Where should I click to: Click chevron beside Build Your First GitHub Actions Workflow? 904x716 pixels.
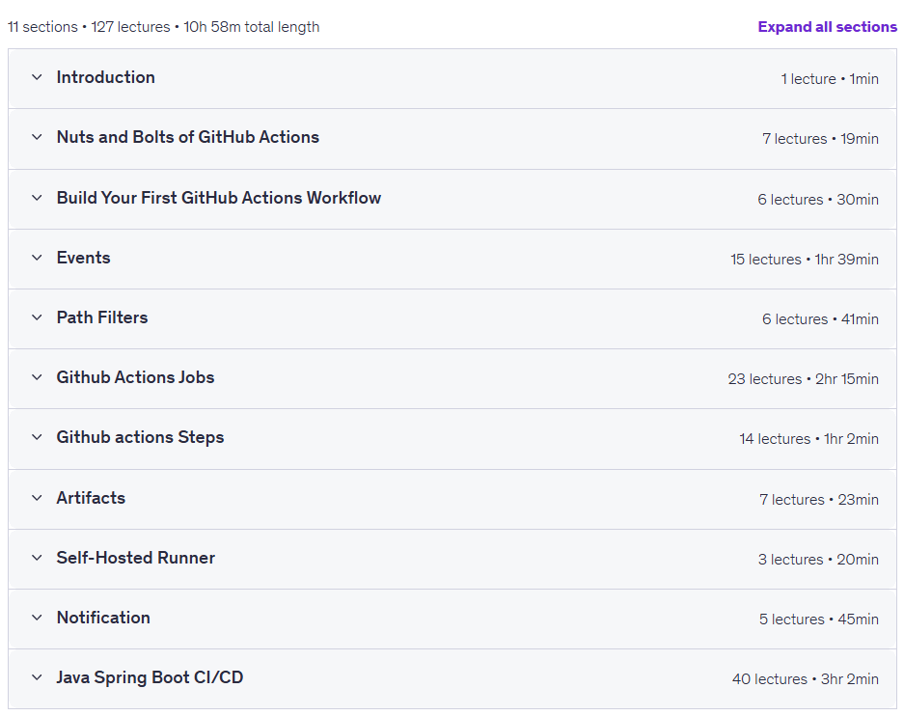37,198
